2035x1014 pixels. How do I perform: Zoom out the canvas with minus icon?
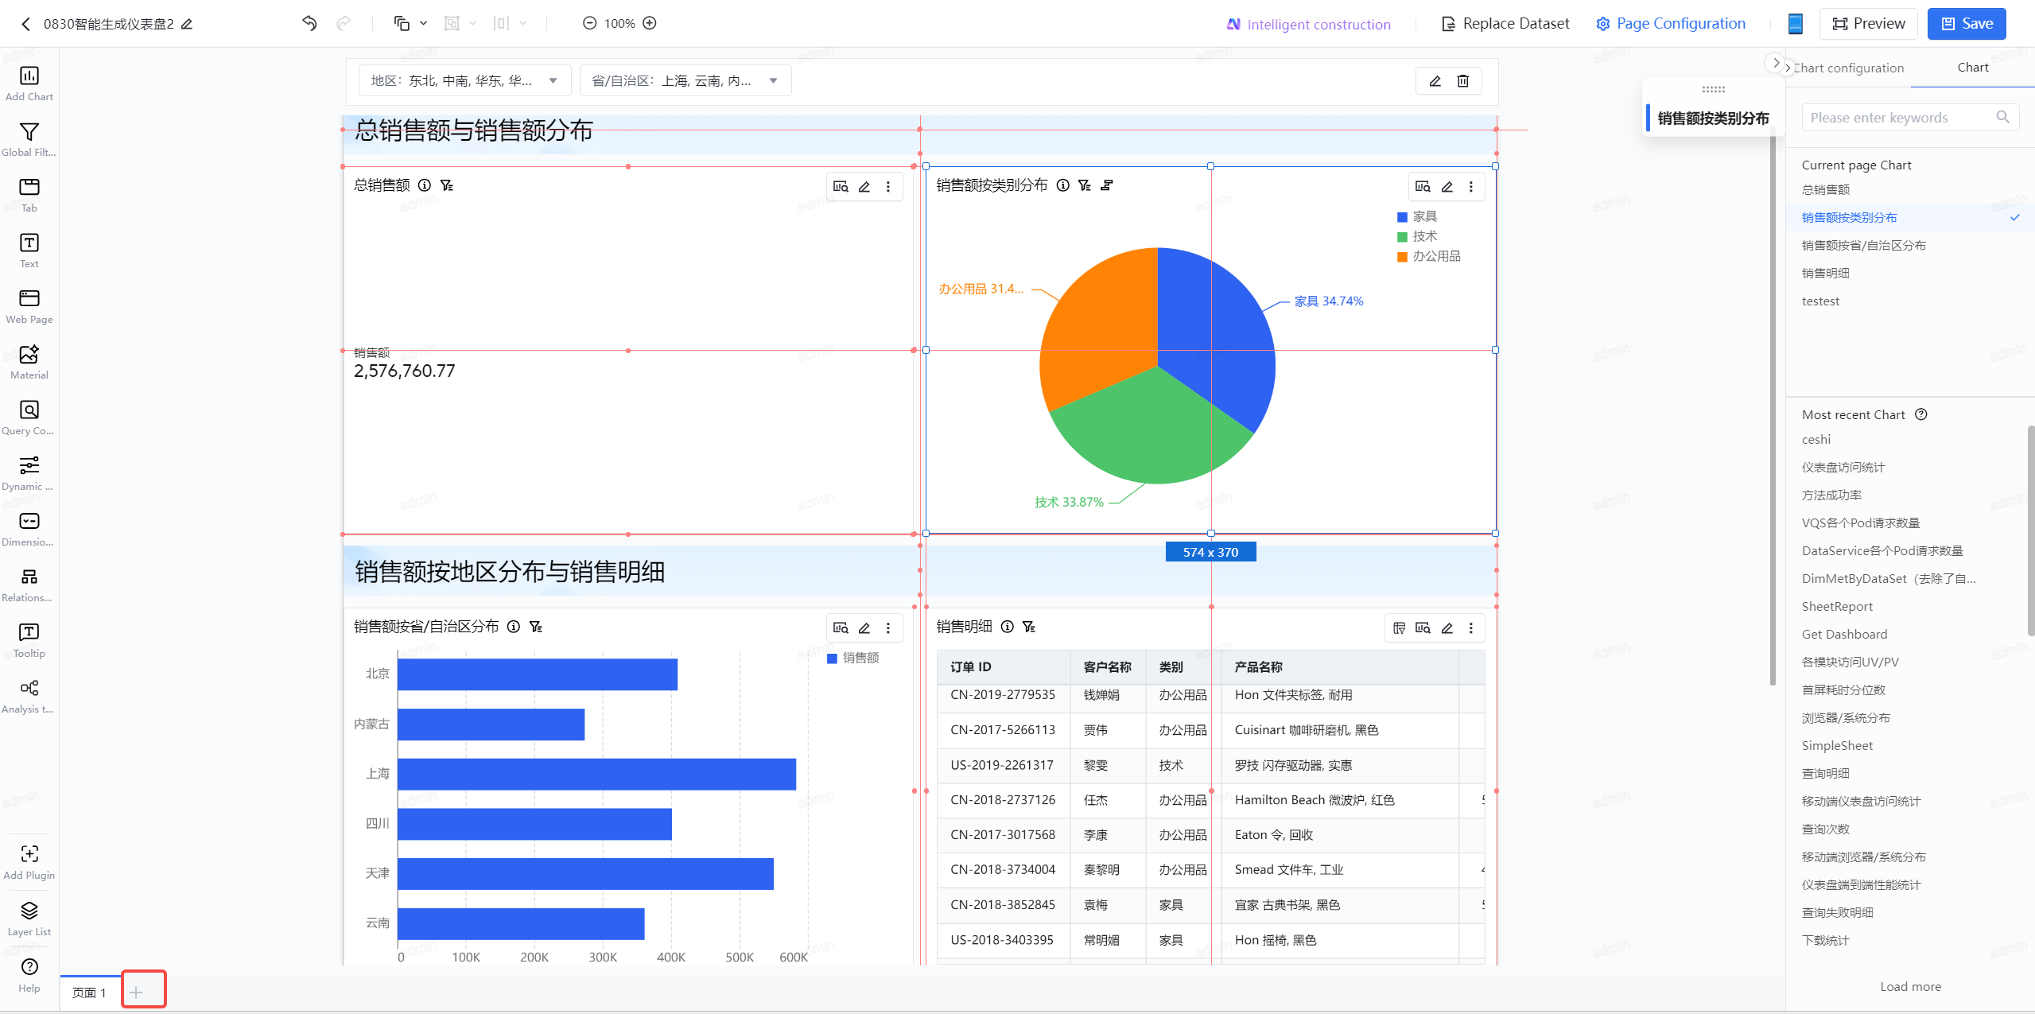[589, 23]
